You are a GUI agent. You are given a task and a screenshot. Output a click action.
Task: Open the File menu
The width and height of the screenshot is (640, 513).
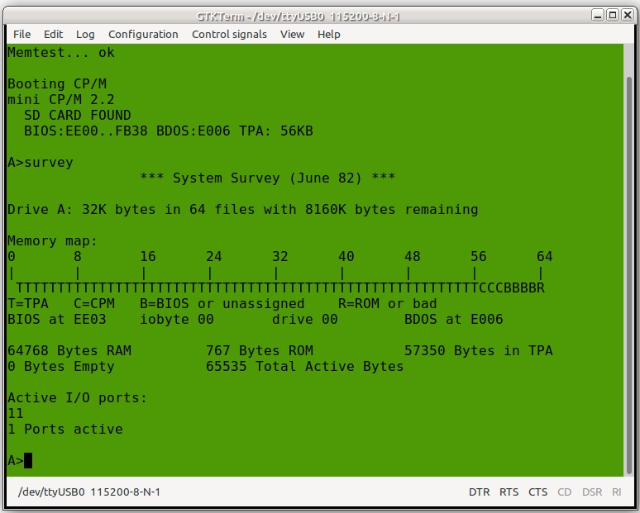click(x=21, y=34)
